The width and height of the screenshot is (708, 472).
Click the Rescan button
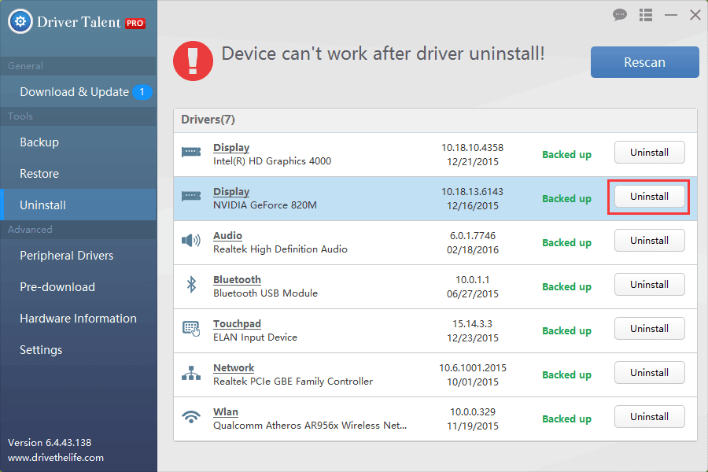[x=644, y=62]
